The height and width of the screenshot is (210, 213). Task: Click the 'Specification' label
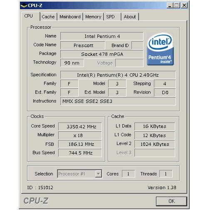(43, 75)
